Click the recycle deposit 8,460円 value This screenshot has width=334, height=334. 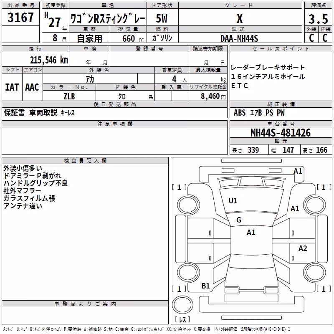click(x=213, y=96)
